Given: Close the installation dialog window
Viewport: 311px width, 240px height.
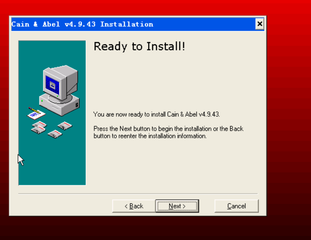Looking at the screenshot, I should click(x=260, y=24).
